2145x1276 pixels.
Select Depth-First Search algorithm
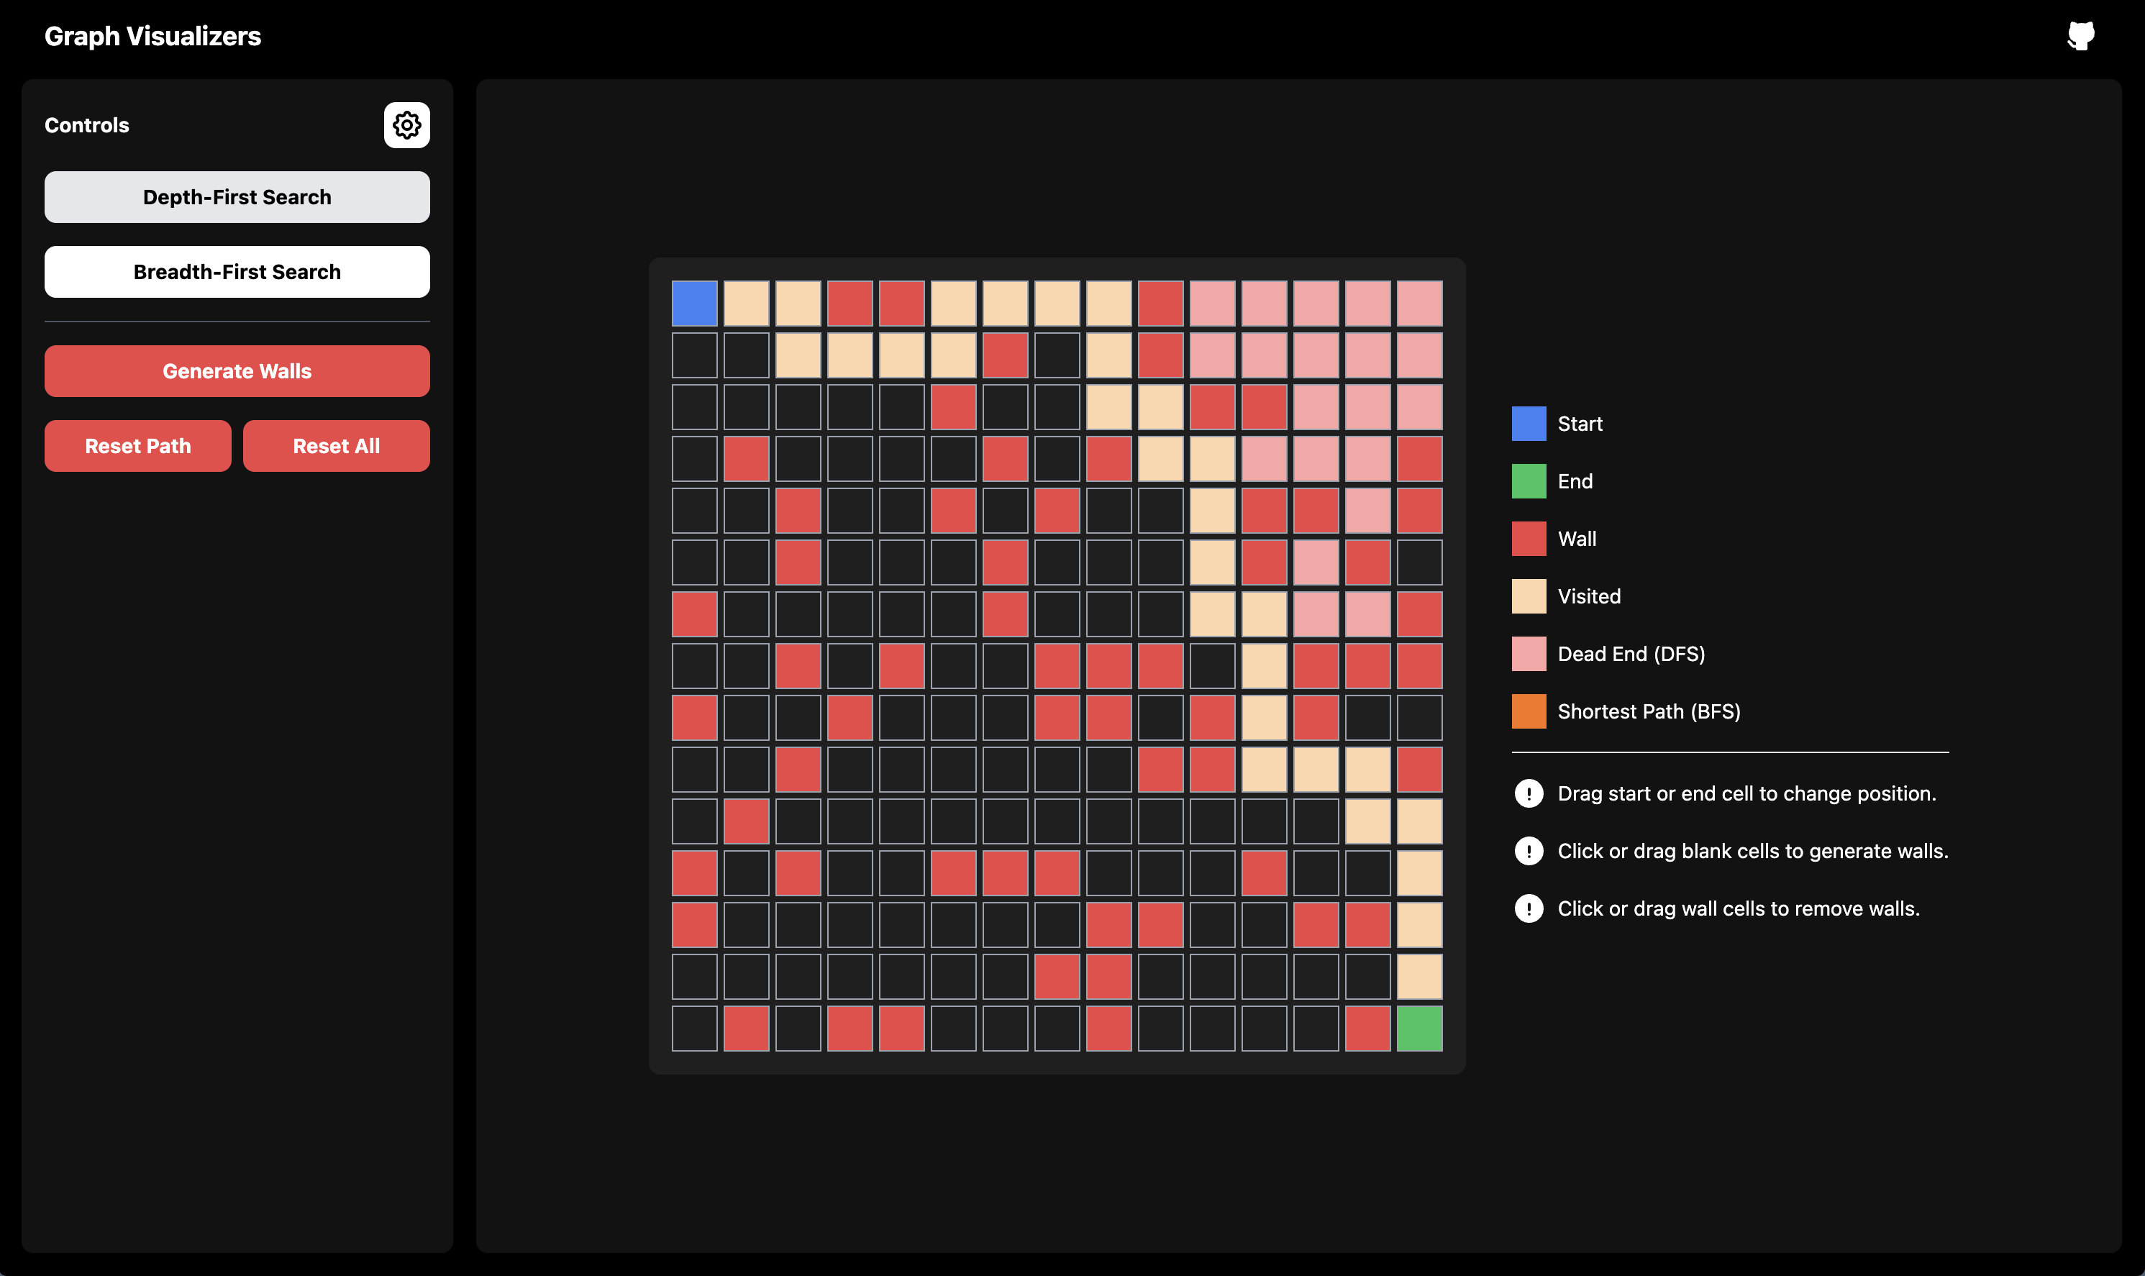point(237,197)
